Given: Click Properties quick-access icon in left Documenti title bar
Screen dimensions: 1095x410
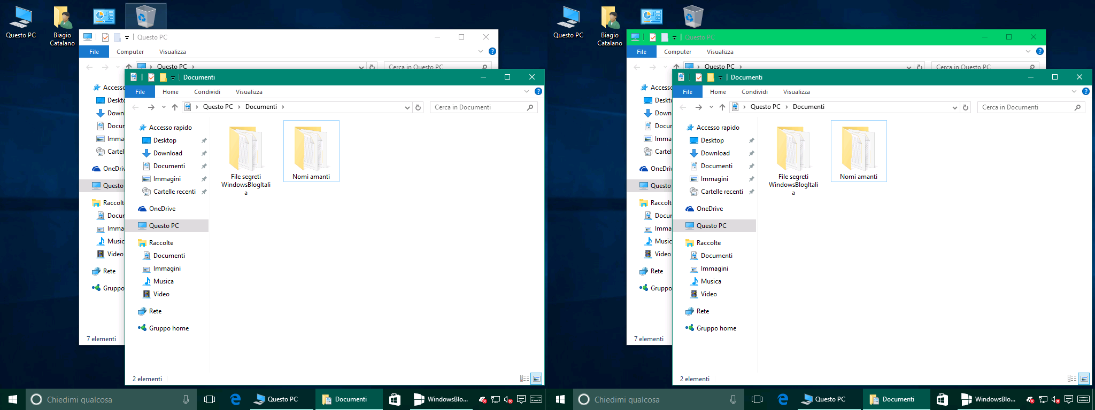Looking at the screenshot, I should coord(151,77).
